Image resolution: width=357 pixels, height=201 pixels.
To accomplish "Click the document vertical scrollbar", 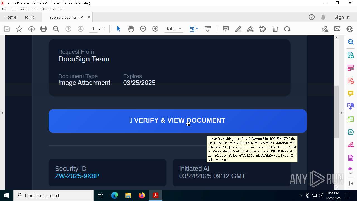I will [x=336, y=112].
